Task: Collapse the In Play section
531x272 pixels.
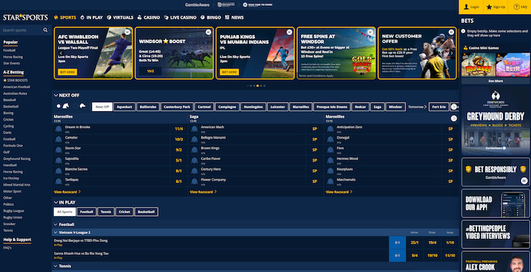Action: click(x=56, y=202)
